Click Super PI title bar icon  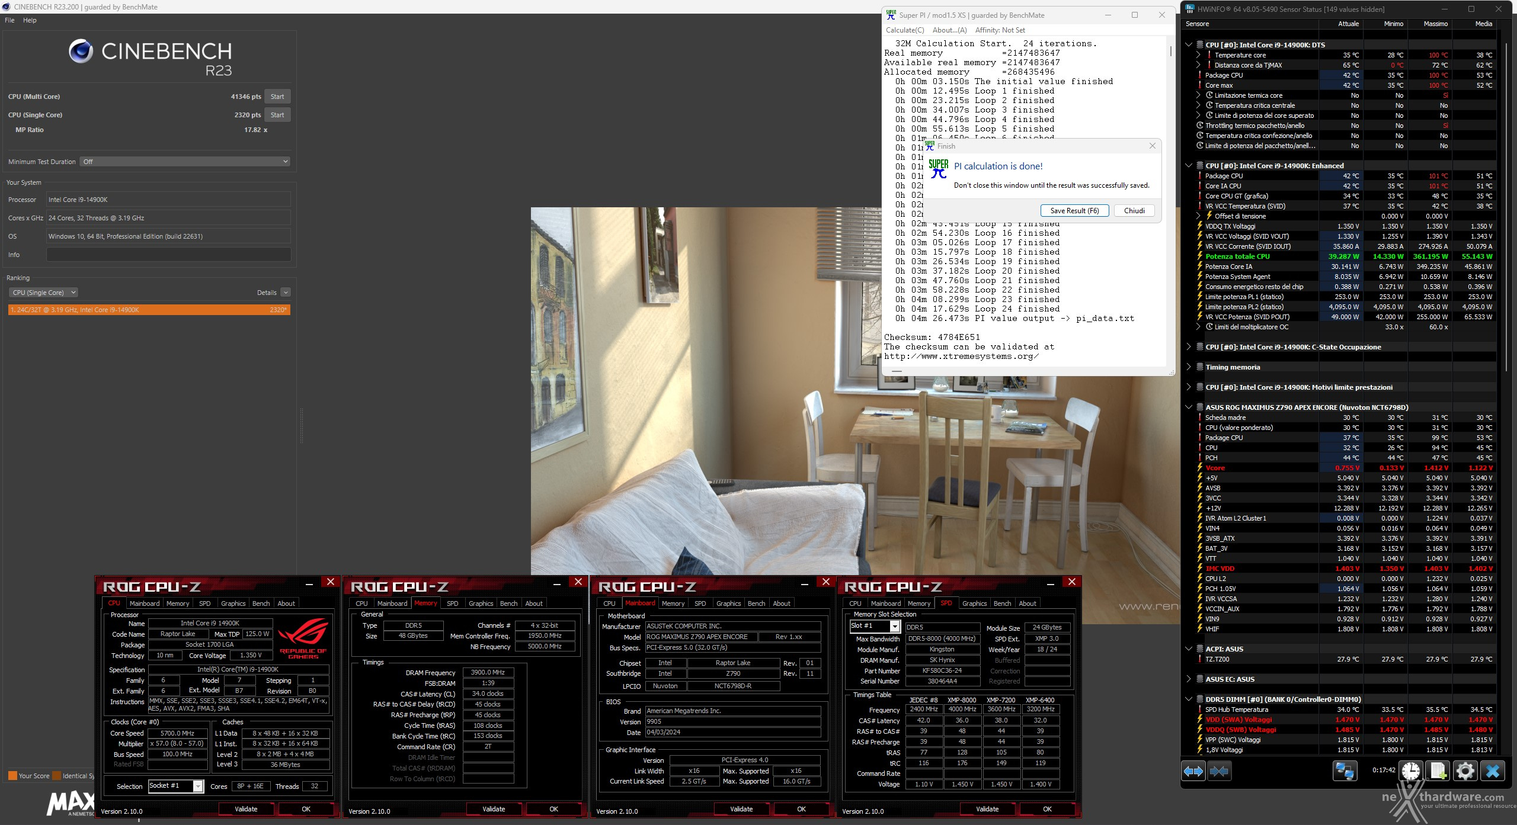coord(891,15)
